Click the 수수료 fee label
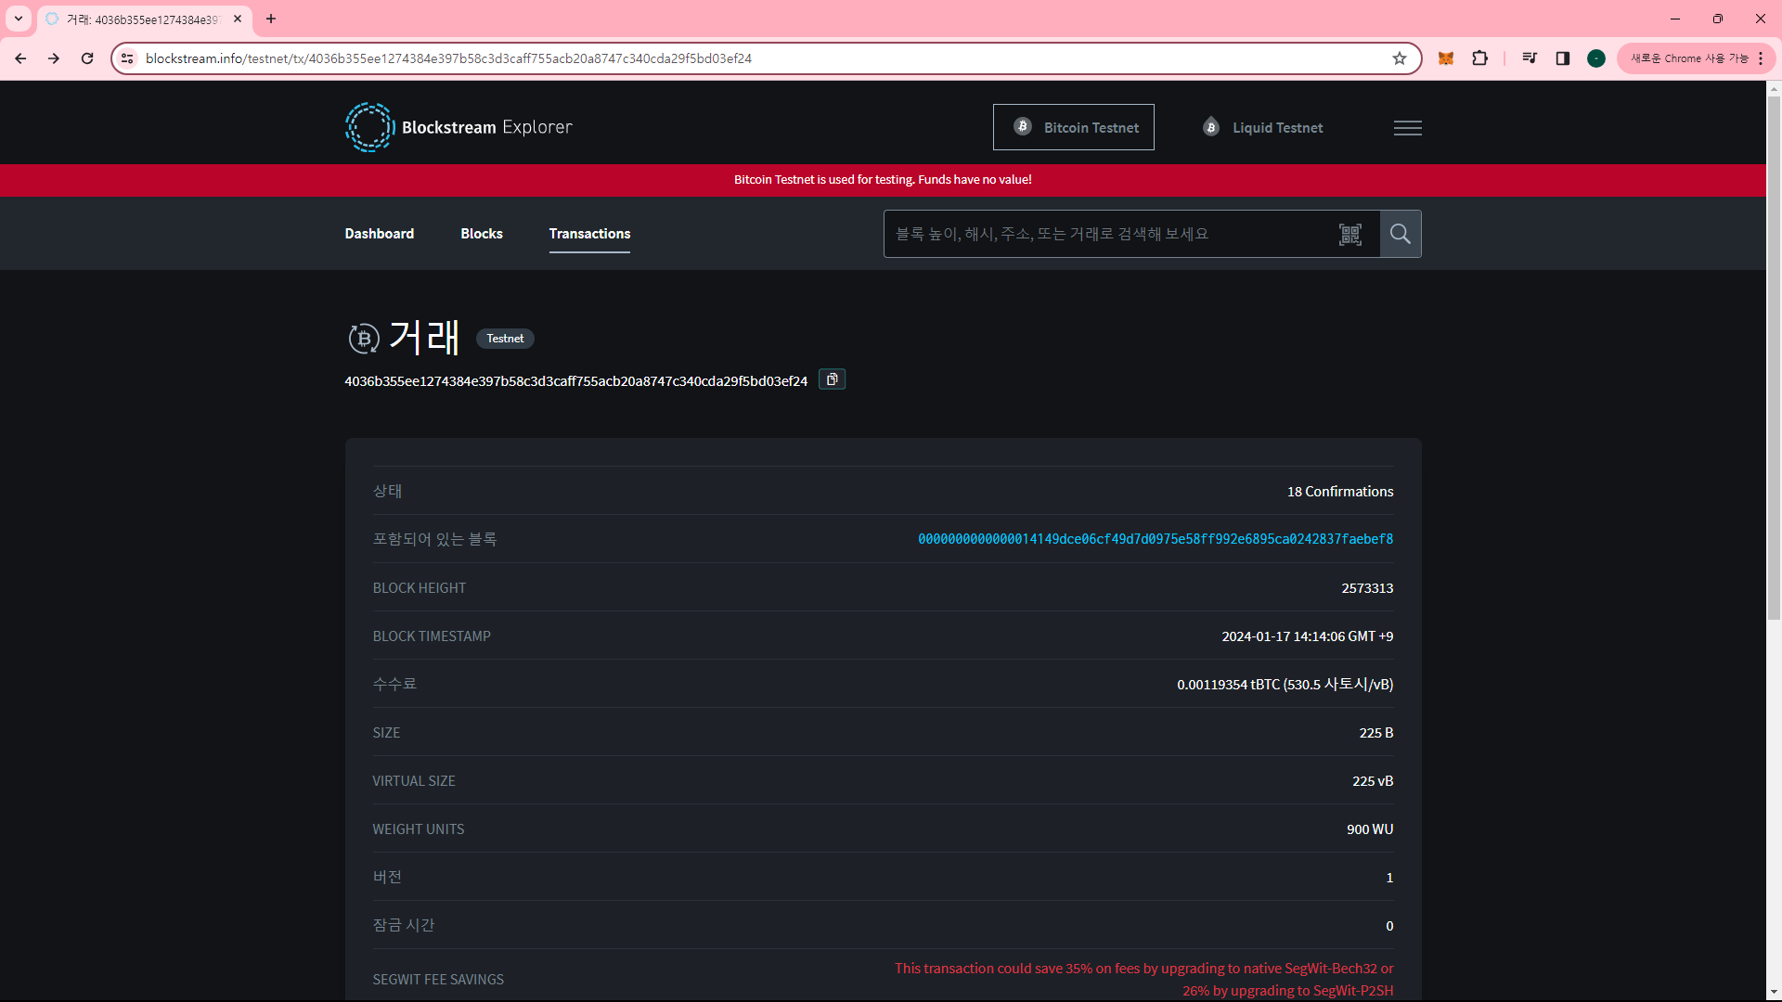Image resolution: width=1782 pixels, height=1002 pixels. coord(394,684)
